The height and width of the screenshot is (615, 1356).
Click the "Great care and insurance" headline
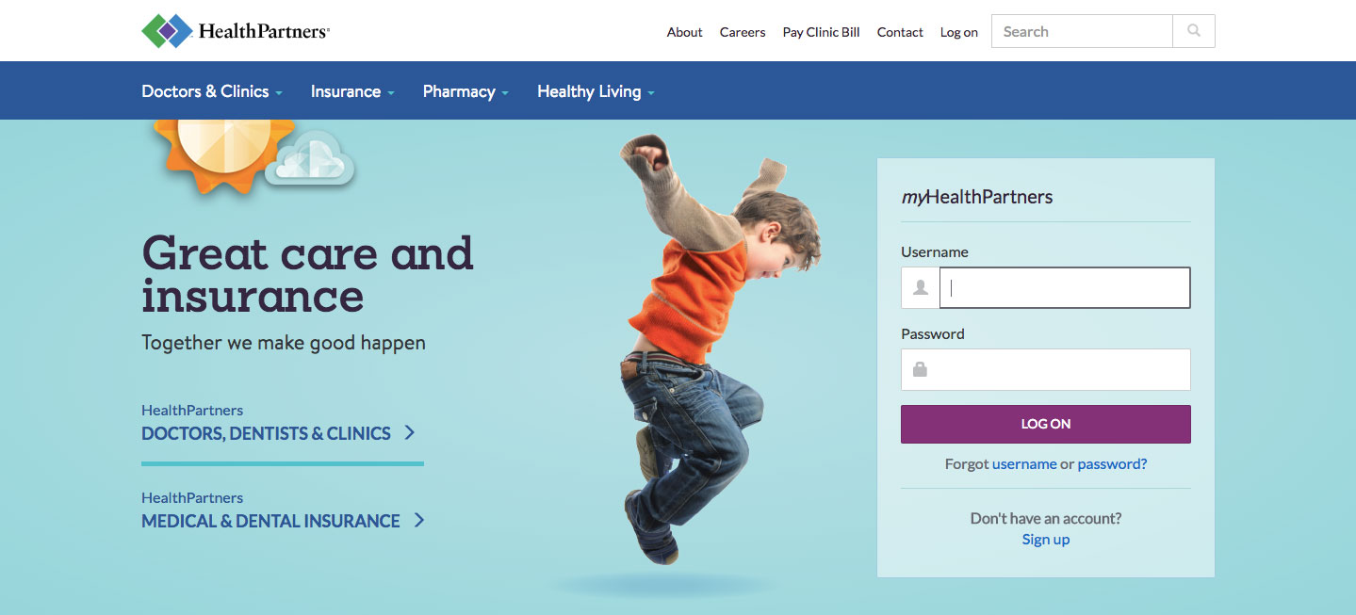[x=307, y=274]
